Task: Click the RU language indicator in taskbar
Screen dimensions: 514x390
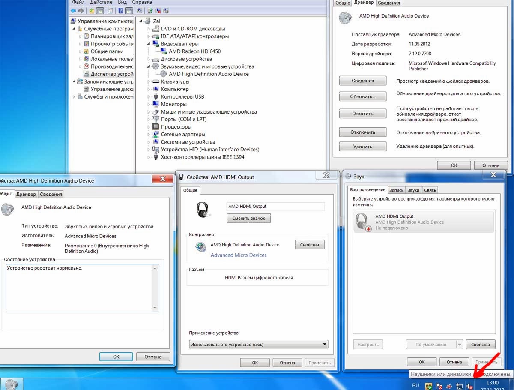Action: click(x=415, y=385)
